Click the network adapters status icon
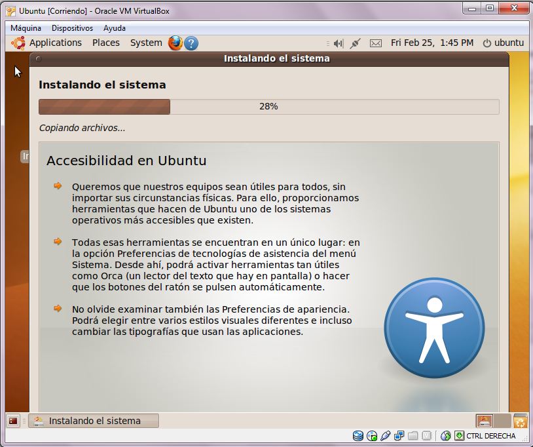 click(x=399, y=436)
